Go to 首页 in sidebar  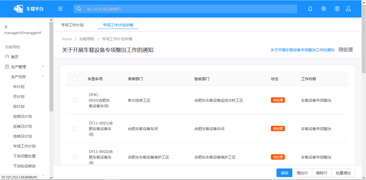click(15, 57)
